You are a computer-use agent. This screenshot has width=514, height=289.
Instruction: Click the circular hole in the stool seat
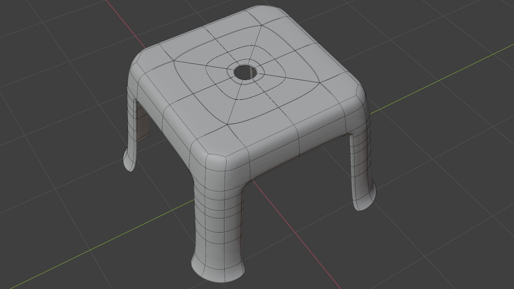click(x=245, y=72)
